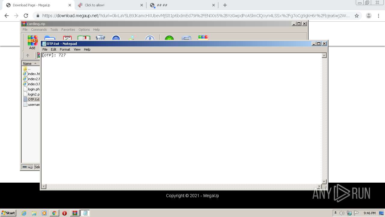The image size is (385, 217).
Task: Open File menu in Notepad
Action: pos(45,49)
